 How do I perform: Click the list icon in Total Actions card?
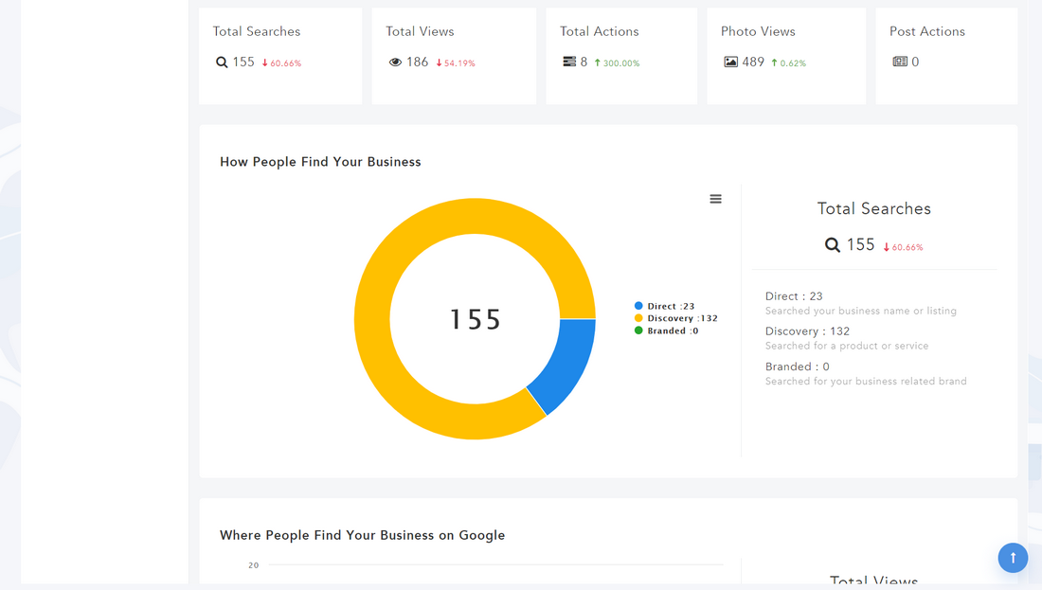coord(569,62)
